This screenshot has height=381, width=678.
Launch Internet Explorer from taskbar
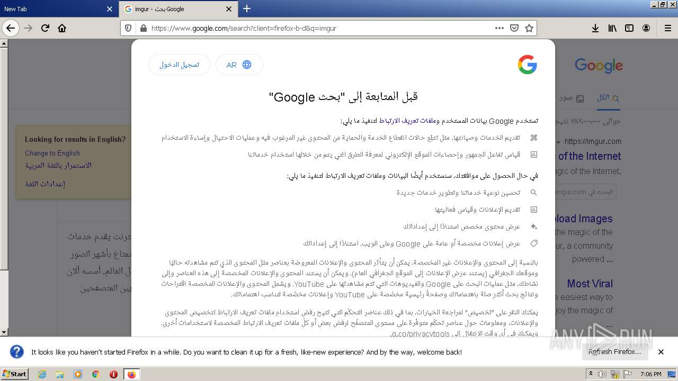point(42,374)
